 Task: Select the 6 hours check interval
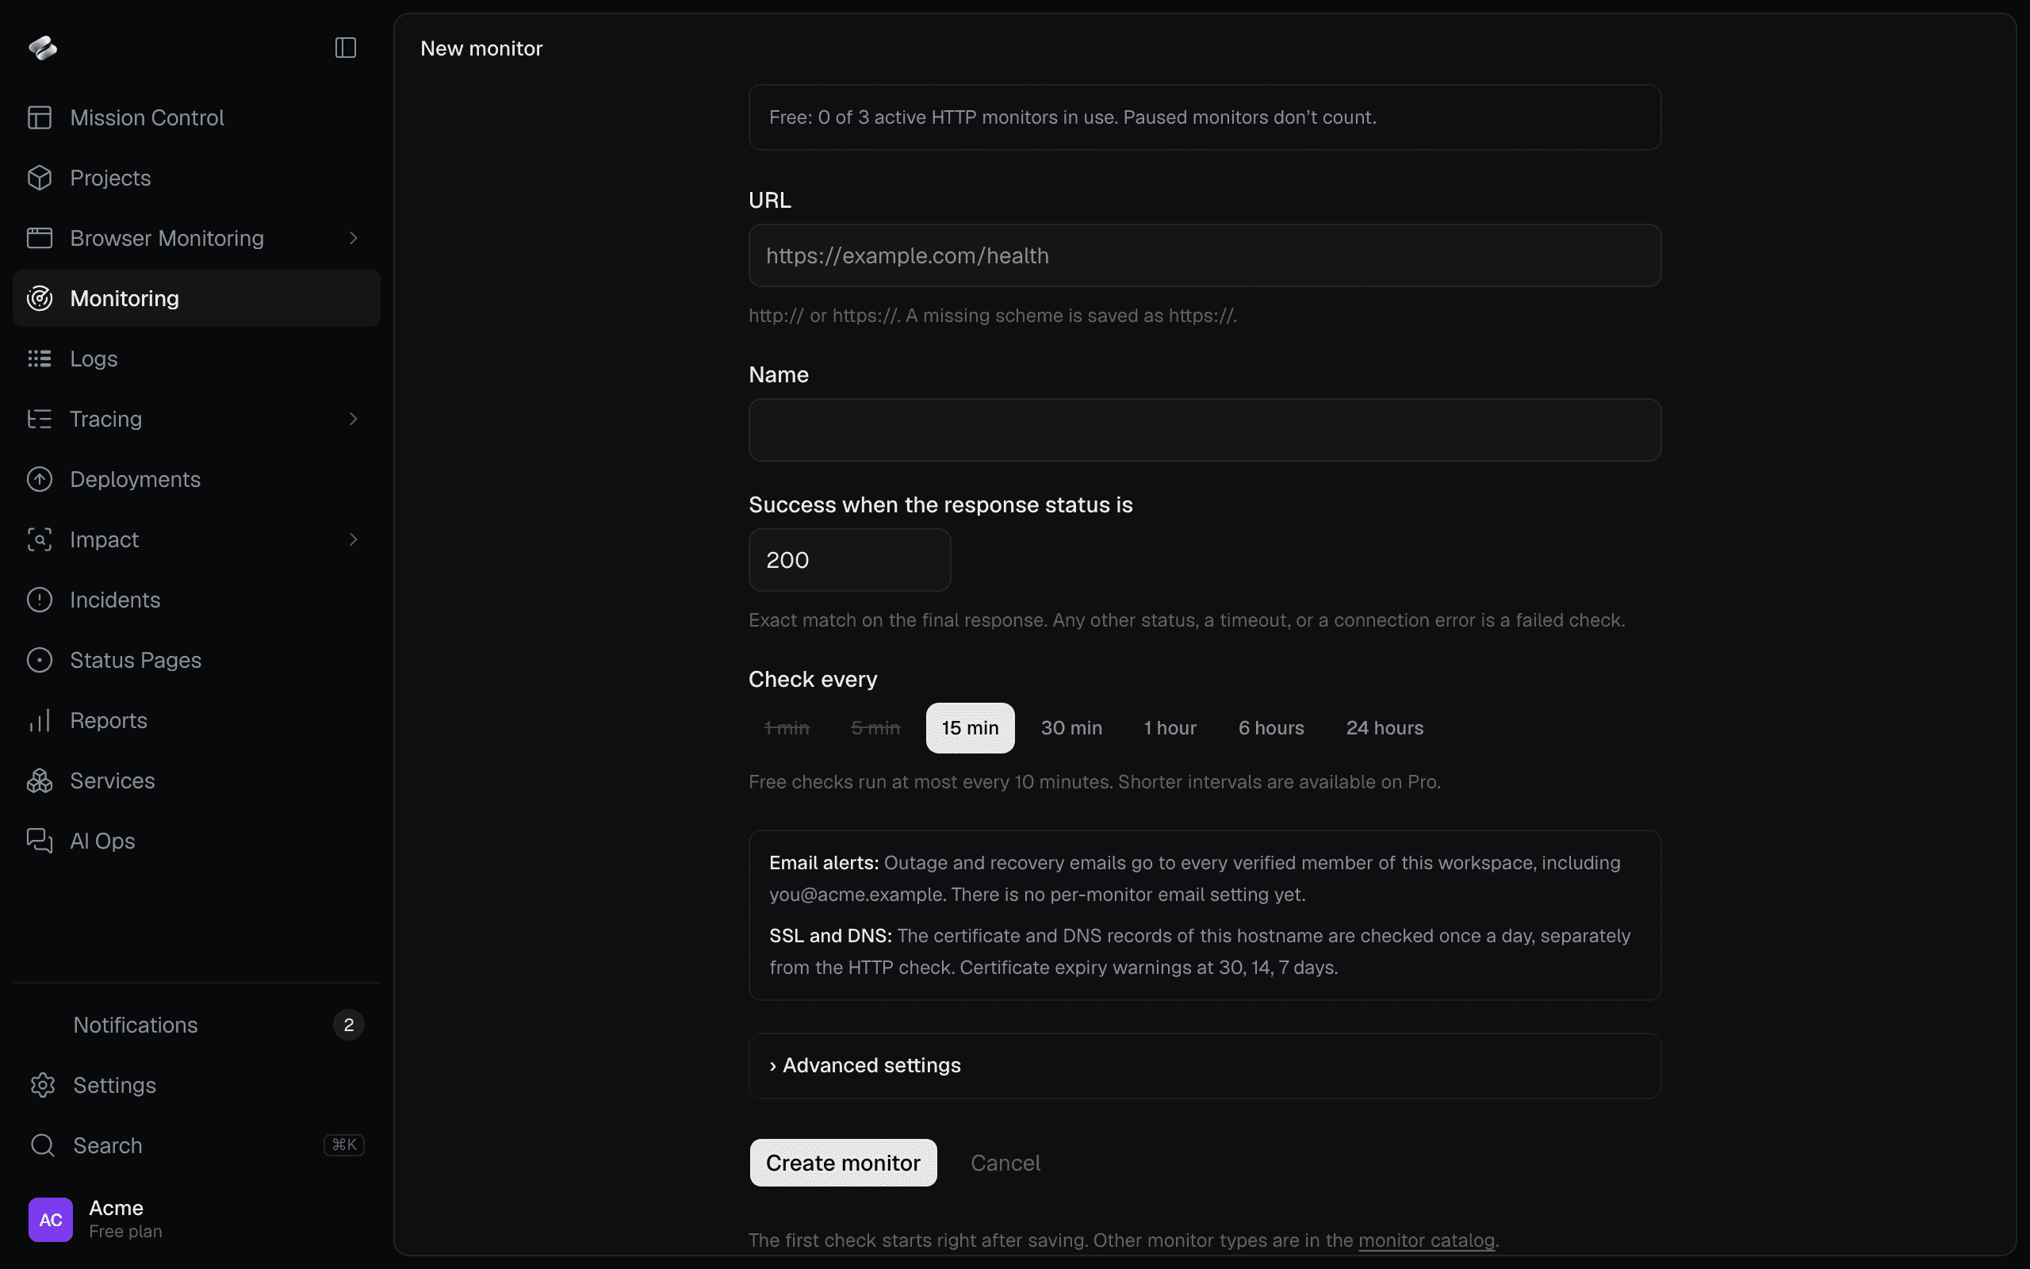(1271, 727)
